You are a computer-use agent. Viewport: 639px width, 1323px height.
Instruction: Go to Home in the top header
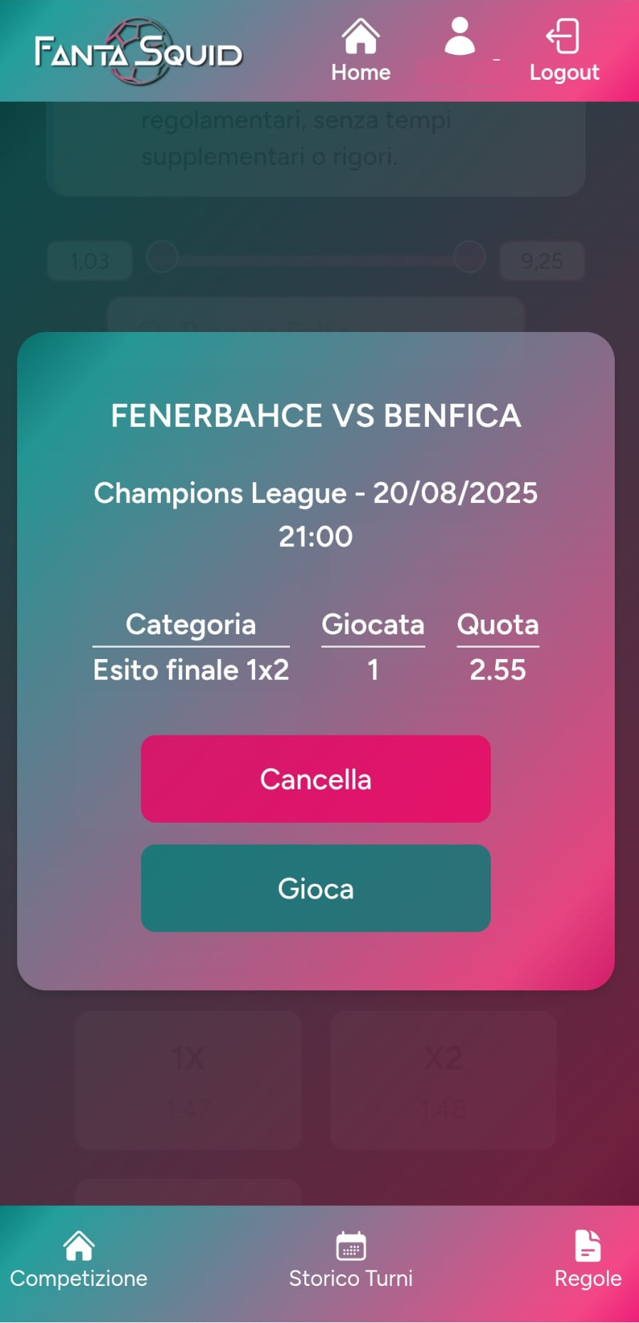pos(360,51)
